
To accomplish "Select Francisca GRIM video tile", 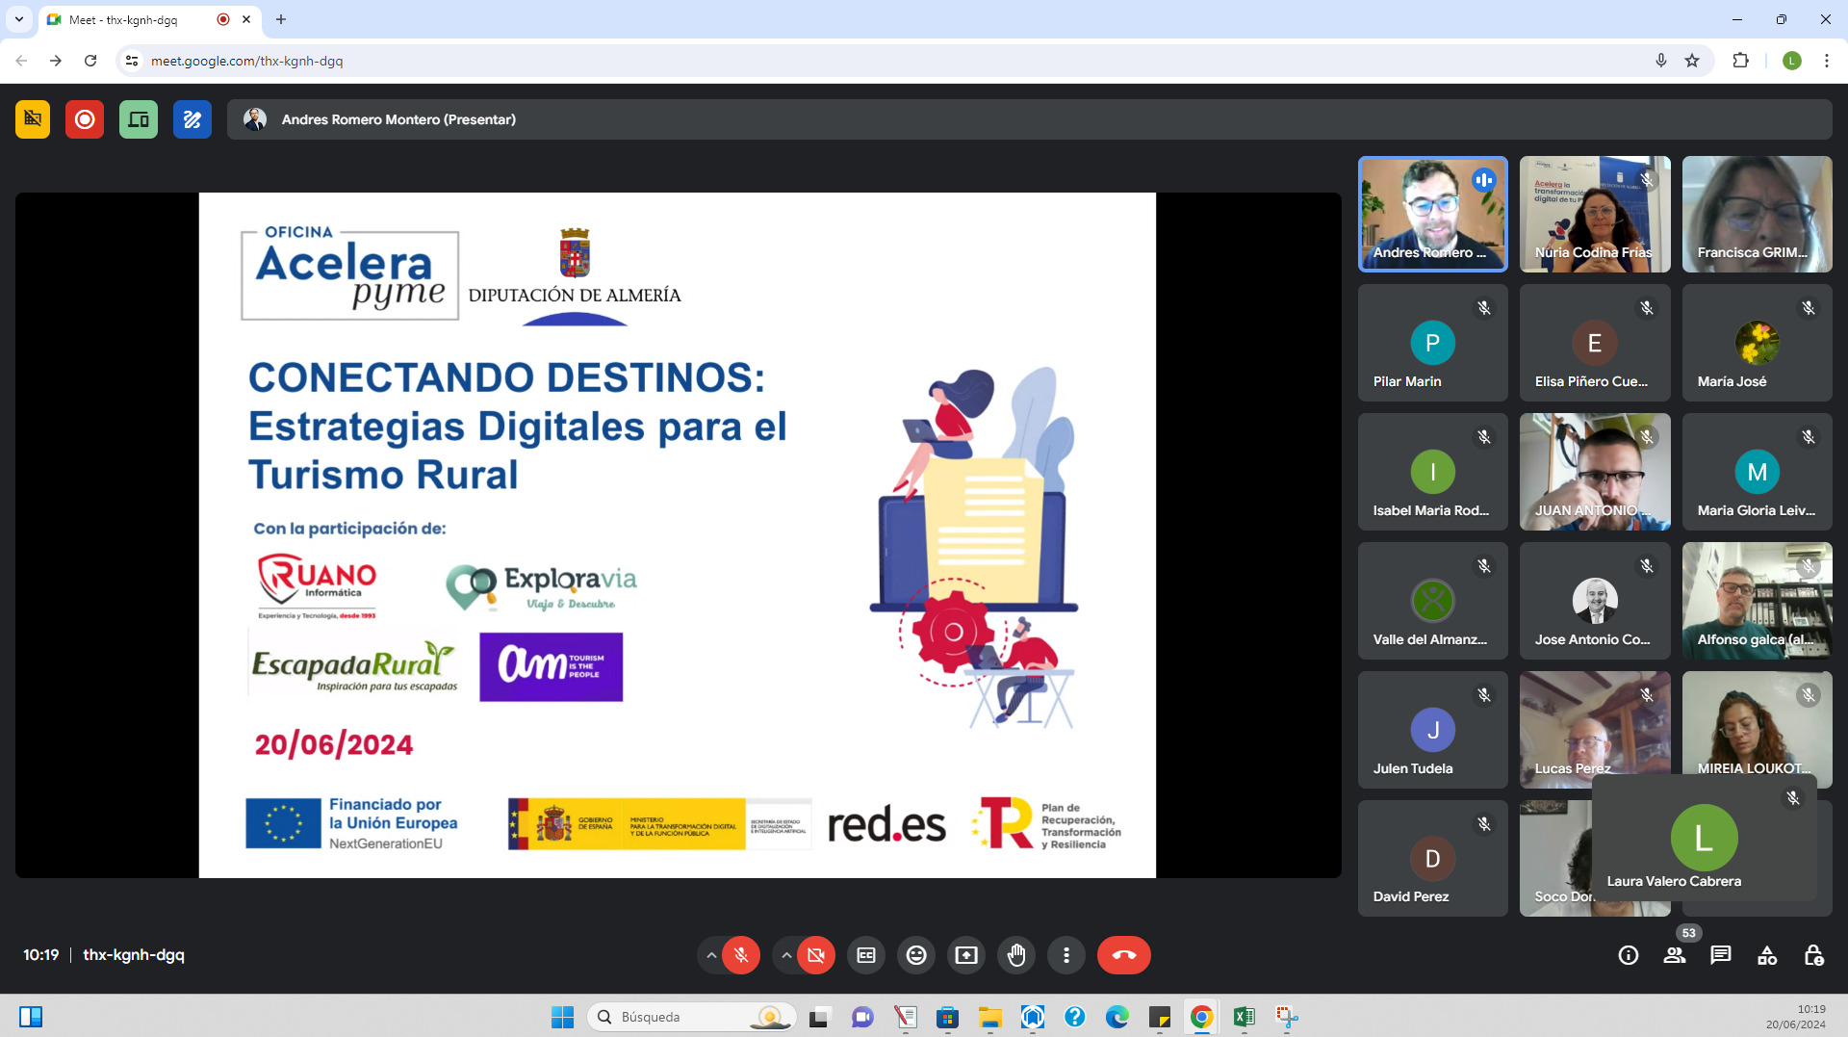I will pyautogui.click(x=1758, y=215).
